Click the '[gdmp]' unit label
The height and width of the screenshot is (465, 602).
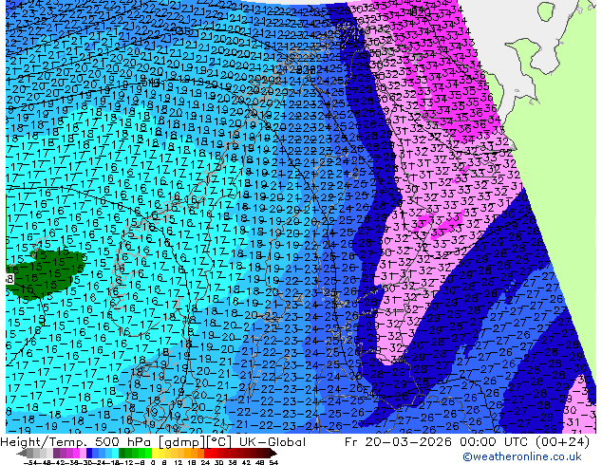tap(183, 442)
